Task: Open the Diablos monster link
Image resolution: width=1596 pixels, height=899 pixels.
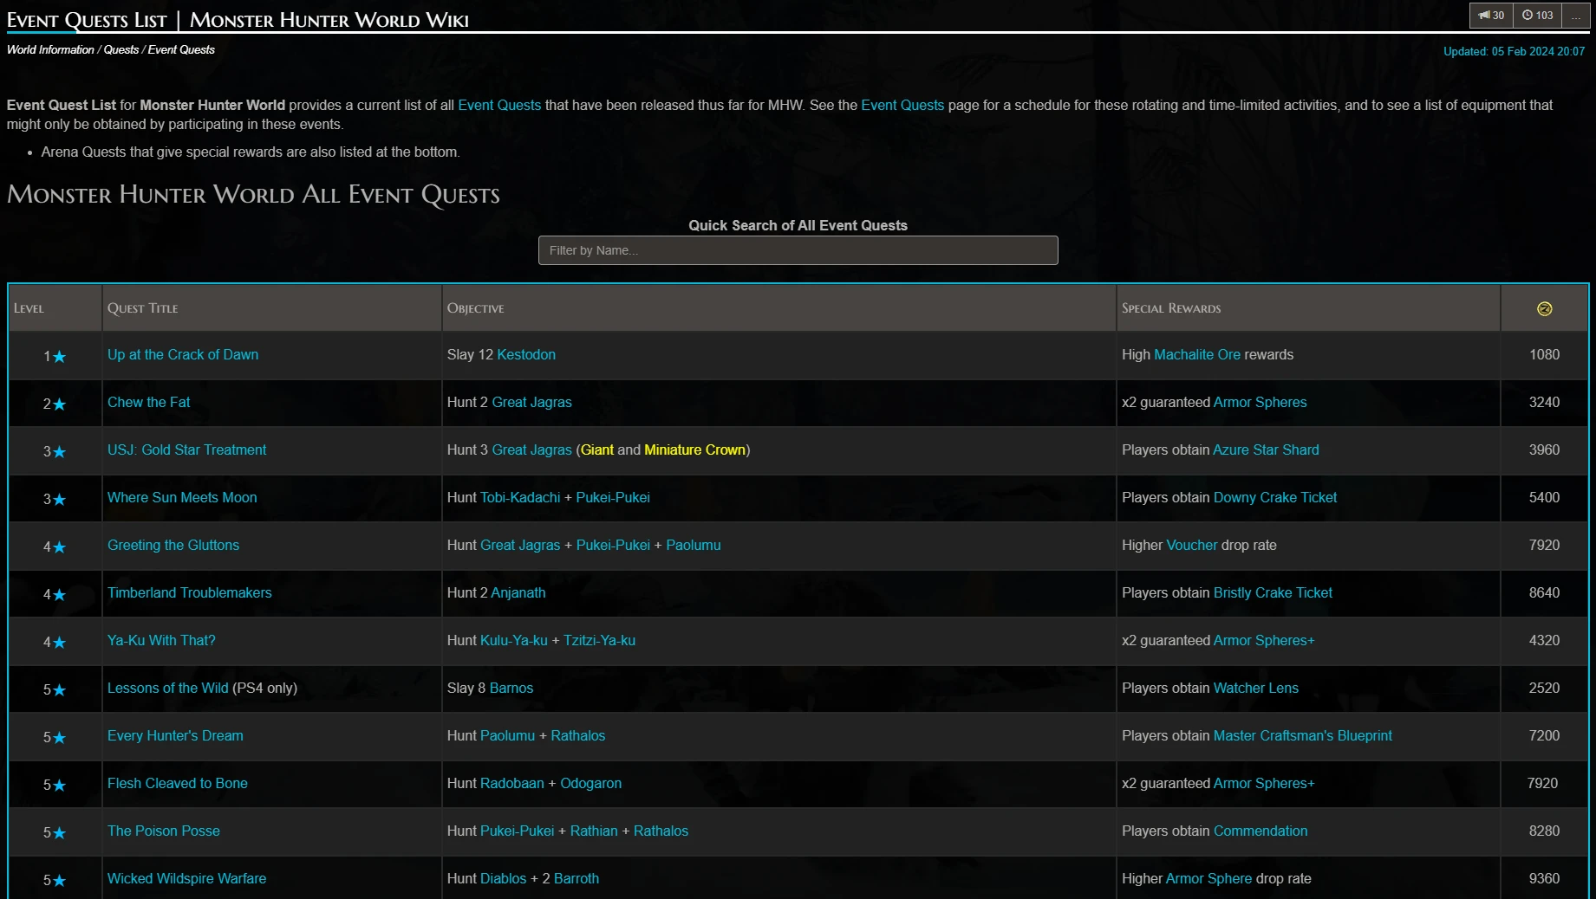Action: click(504, 878)
